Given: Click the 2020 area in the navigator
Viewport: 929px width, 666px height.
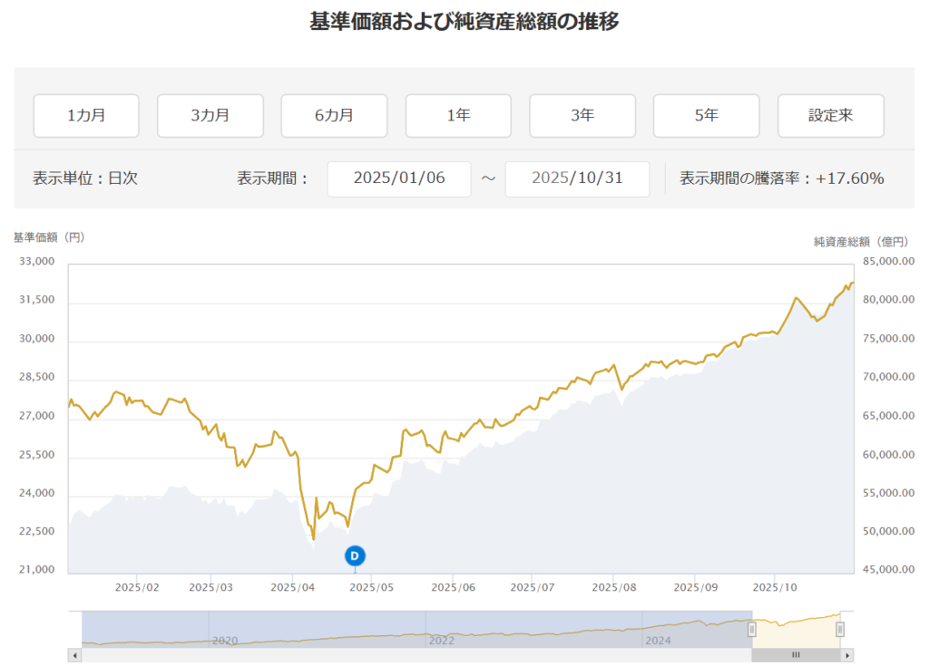Looking at the screenshot, I should [x=225, y=640].
